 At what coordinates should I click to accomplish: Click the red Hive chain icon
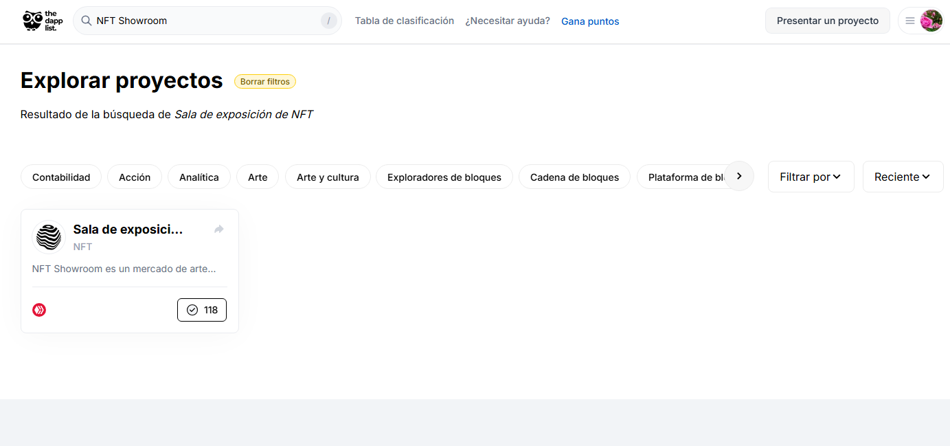39,310
